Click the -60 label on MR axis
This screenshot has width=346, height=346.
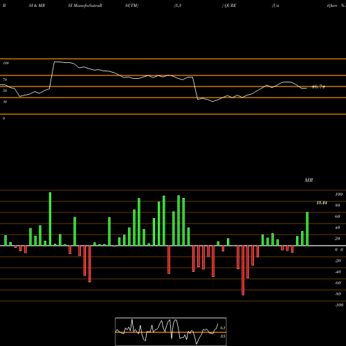tap(338, 283)
